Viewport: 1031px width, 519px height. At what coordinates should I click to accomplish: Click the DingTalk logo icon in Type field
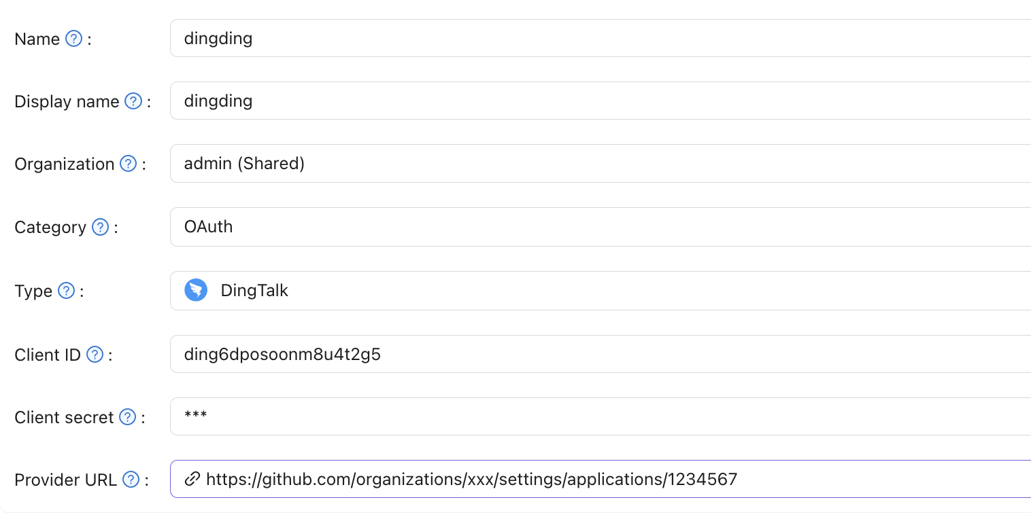196,291
